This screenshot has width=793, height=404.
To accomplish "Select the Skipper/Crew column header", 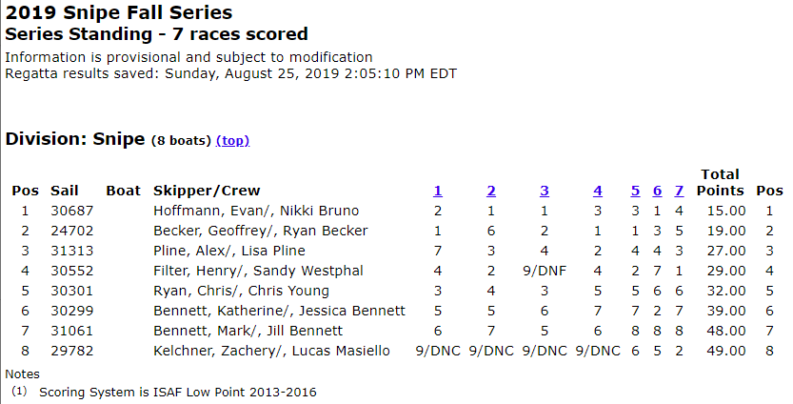I will [x=207, y=191].
